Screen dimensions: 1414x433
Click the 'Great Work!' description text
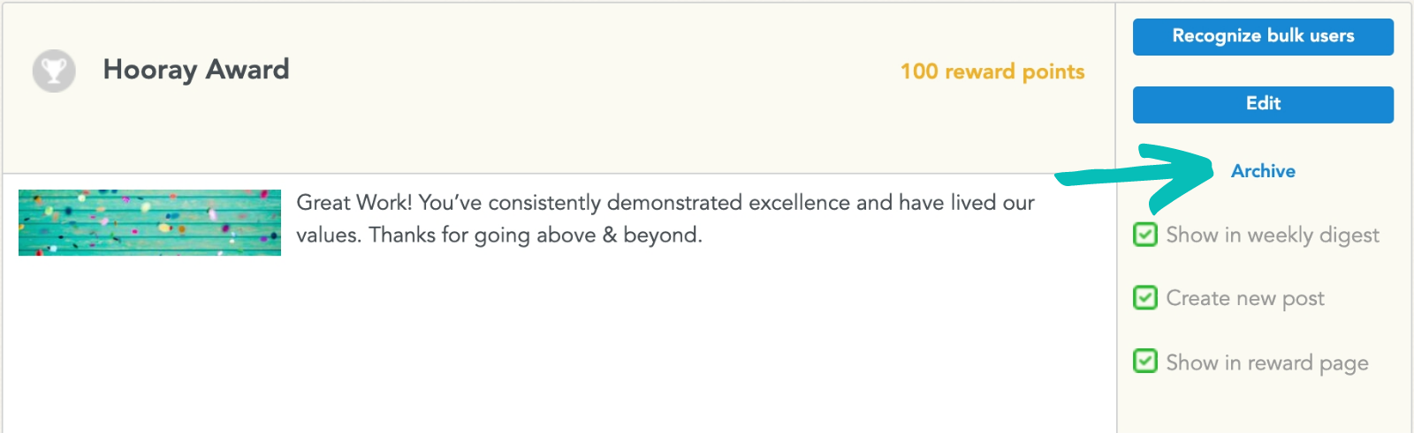pyautogui.click(x=665, y=219)
